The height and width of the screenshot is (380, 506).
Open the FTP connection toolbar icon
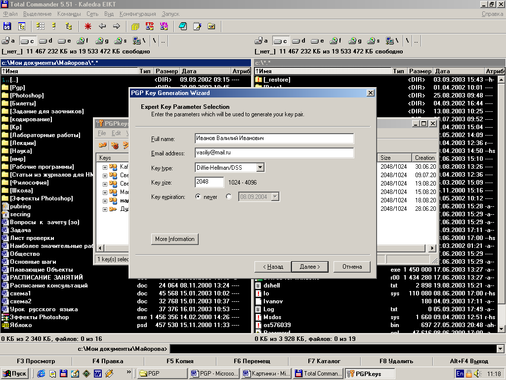click(x=150, y=26)
